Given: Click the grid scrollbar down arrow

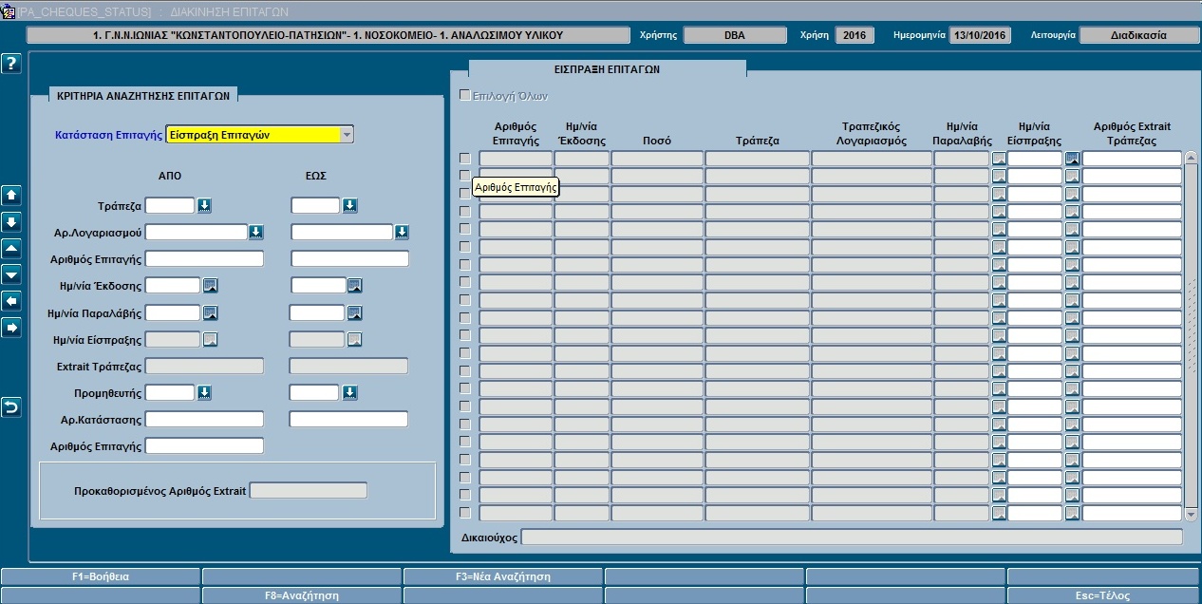Looking at the screenshot, I should click(1192, 514).
